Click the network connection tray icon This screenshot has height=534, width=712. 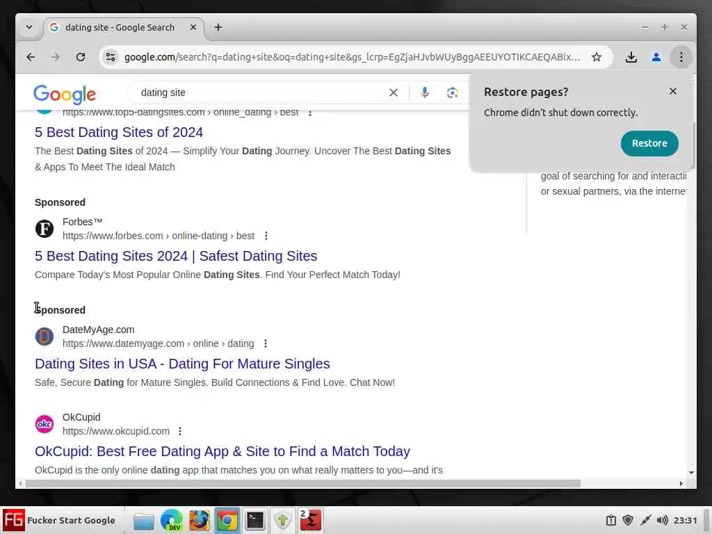point(645,520)
